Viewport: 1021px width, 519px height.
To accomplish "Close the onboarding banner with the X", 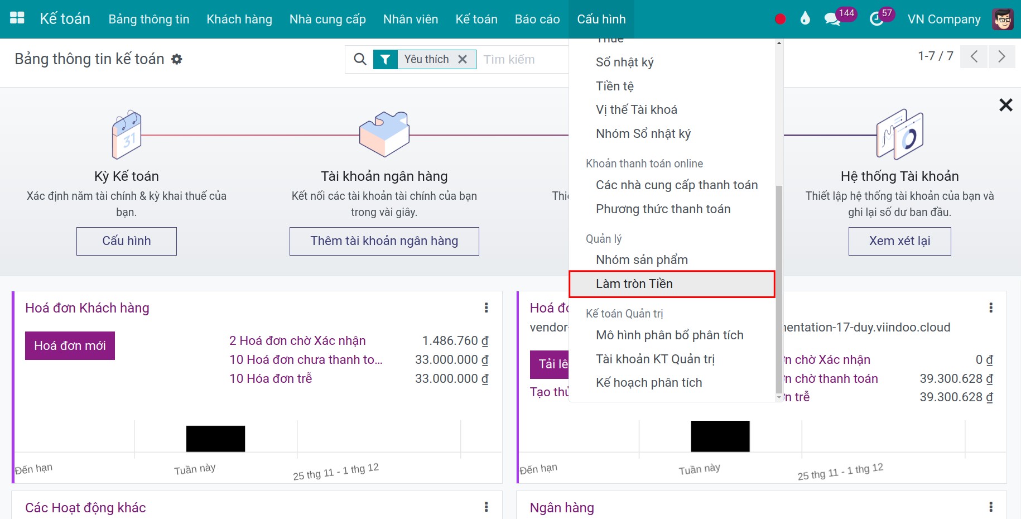I will coord(1005,105).
